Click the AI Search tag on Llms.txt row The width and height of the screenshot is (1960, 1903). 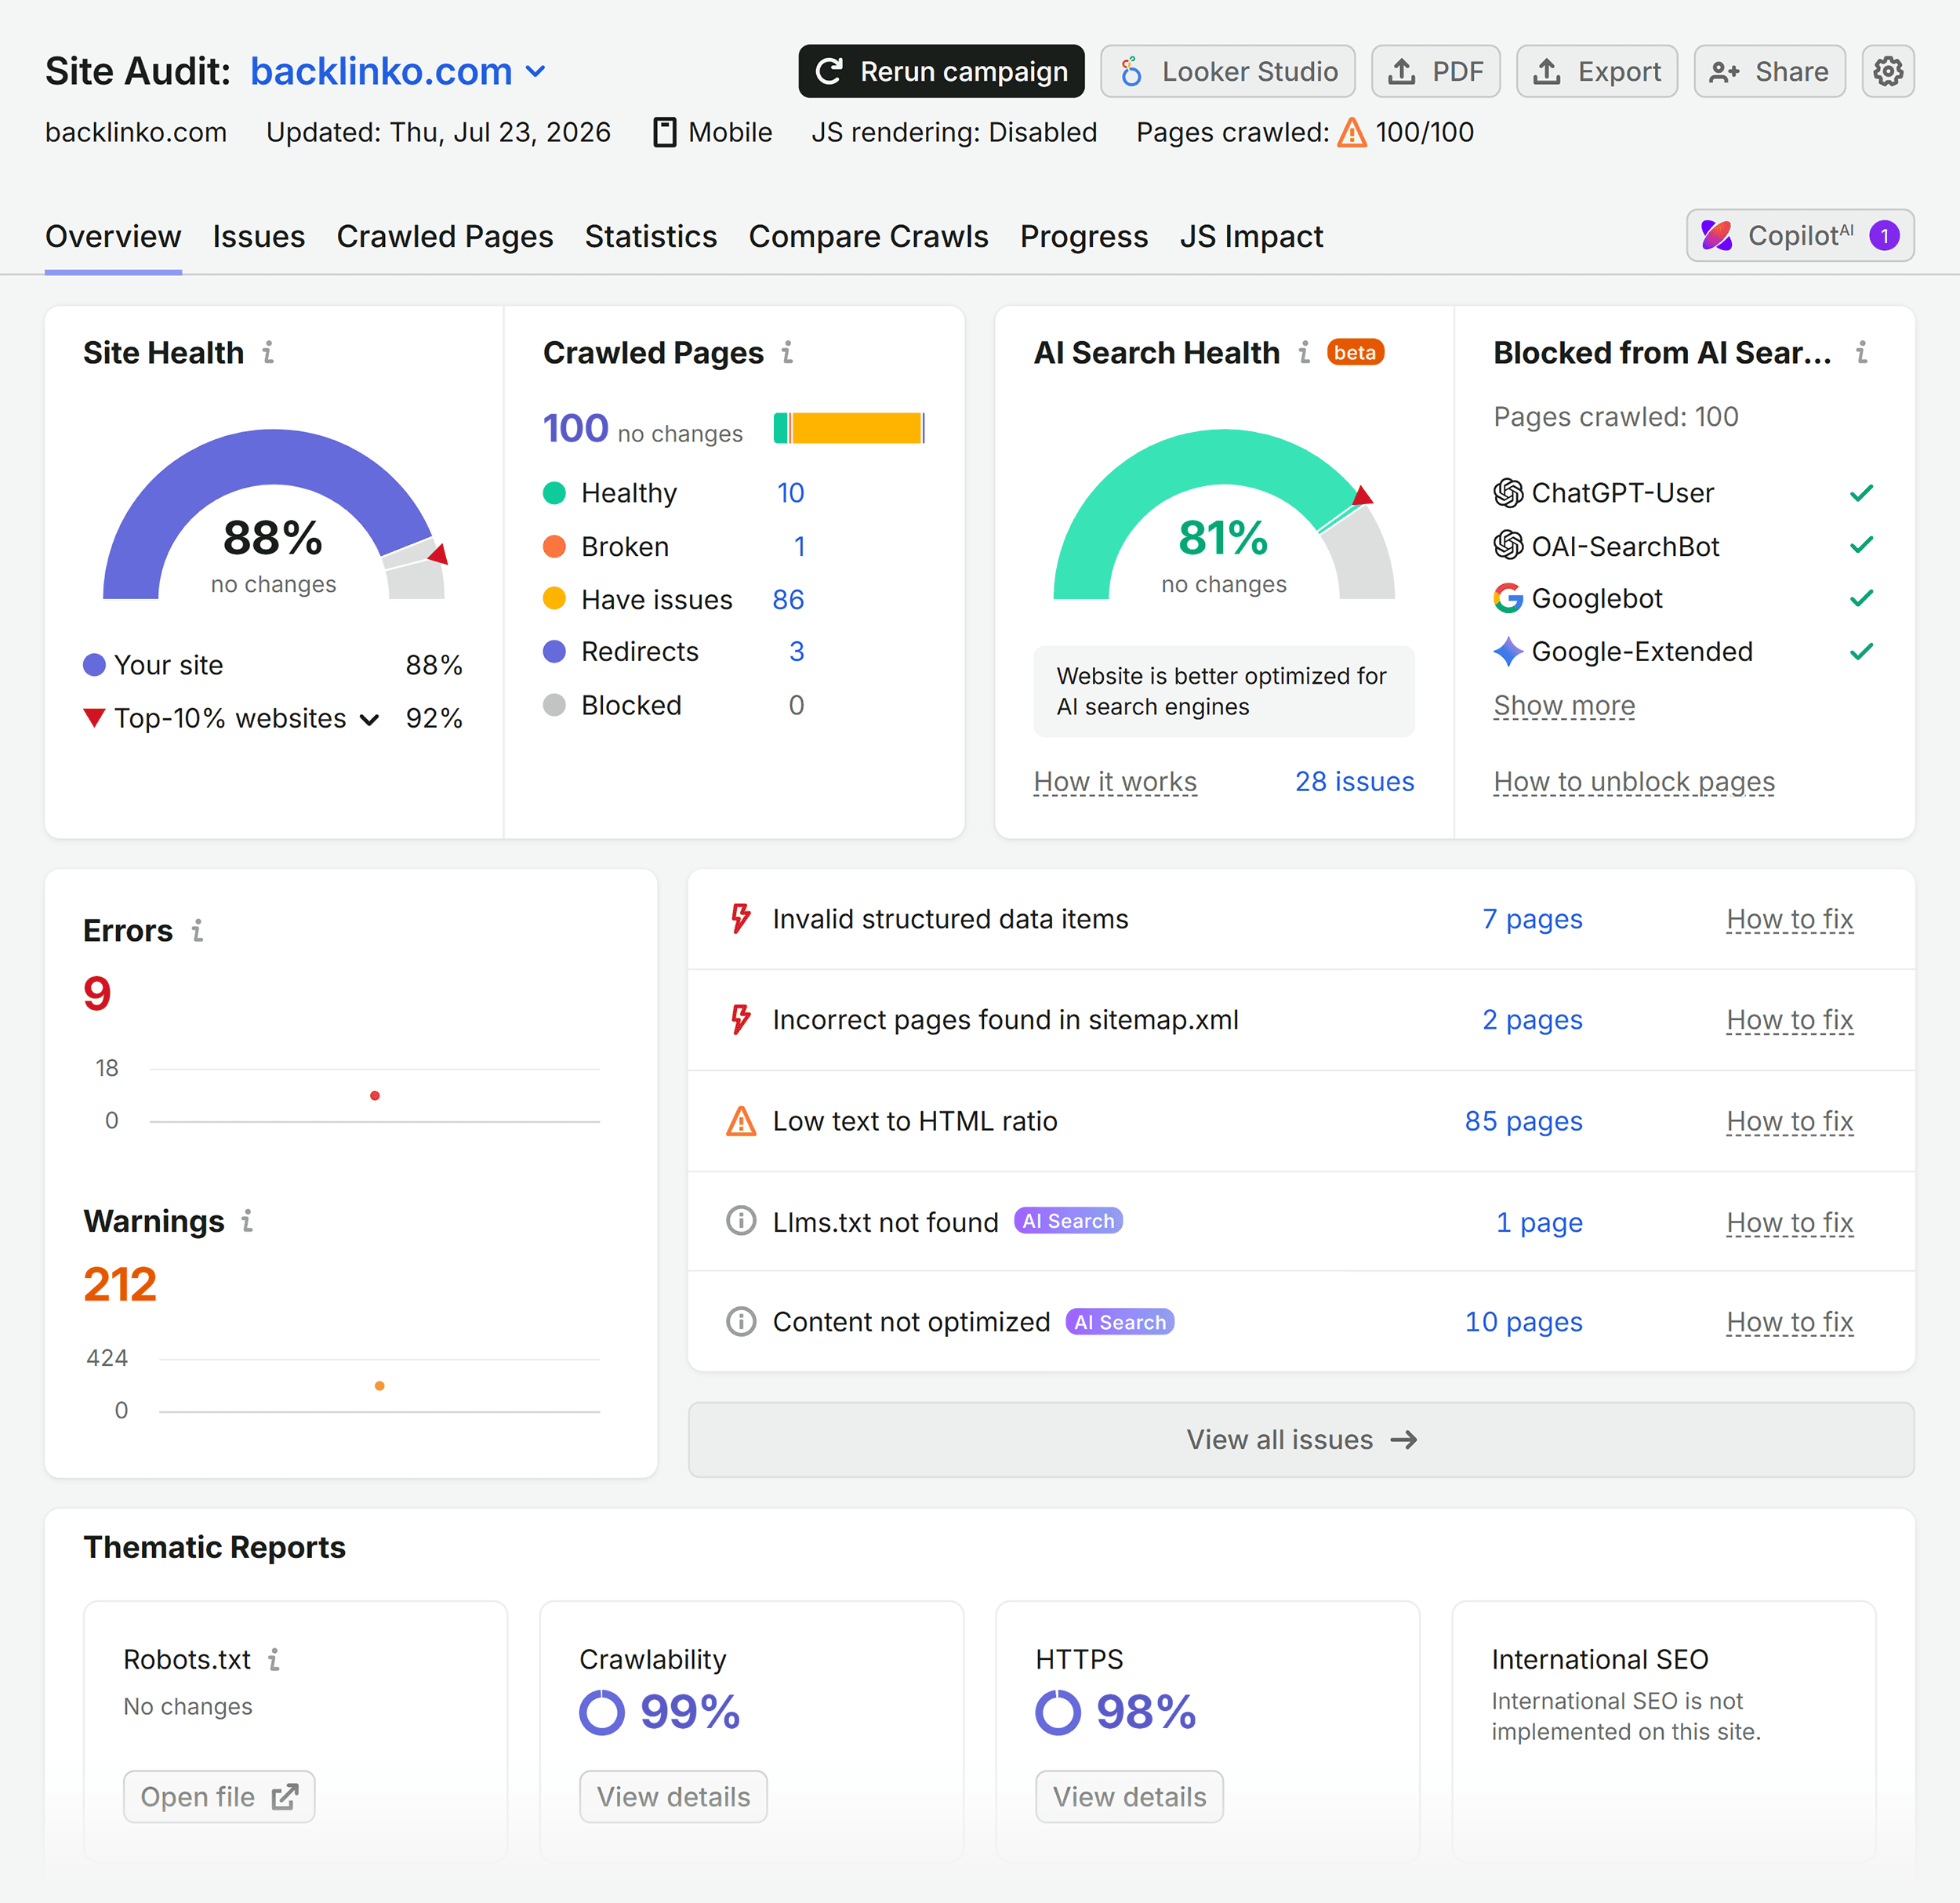pyautogui.click(x=1068, y=1221)
